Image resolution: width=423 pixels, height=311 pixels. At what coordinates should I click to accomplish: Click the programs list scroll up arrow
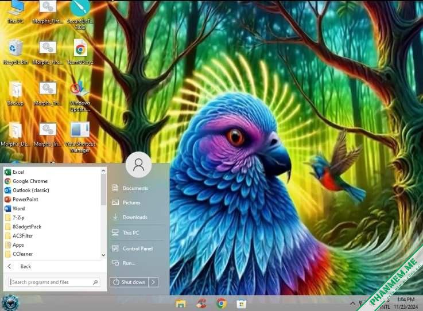coord(103,171)
